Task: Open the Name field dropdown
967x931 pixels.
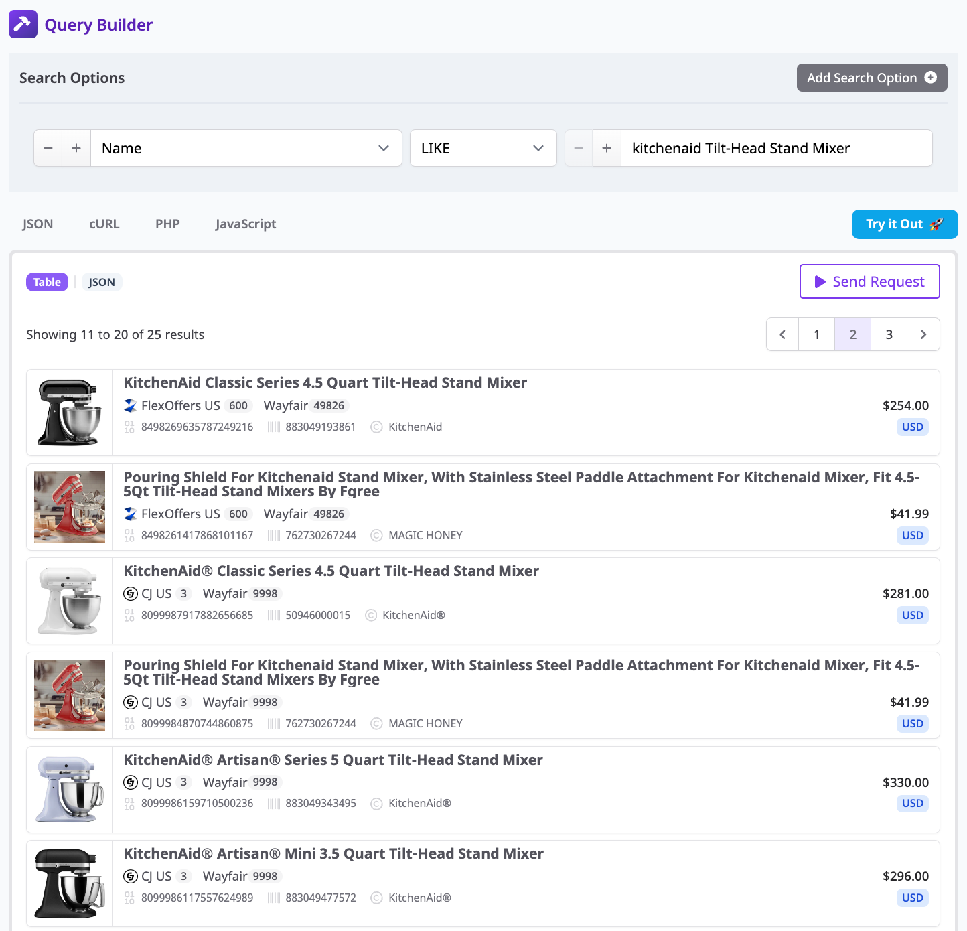Action: 246,148
